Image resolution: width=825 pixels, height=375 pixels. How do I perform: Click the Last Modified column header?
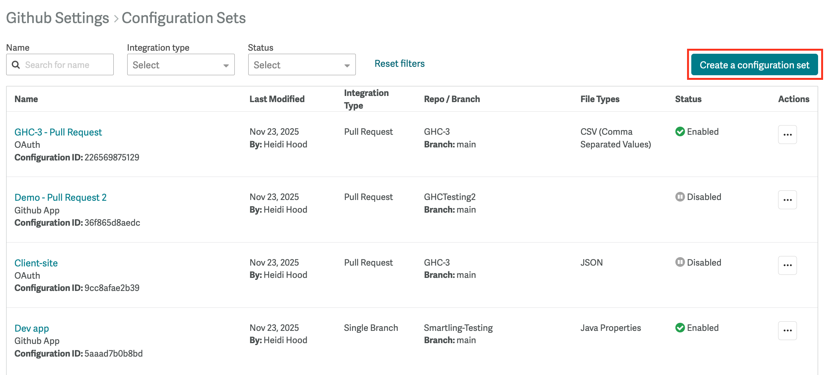coord(277,99)
